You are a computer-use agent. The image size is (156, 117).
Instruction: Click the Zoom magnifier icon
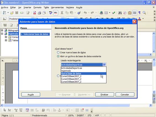coord(144,13)
